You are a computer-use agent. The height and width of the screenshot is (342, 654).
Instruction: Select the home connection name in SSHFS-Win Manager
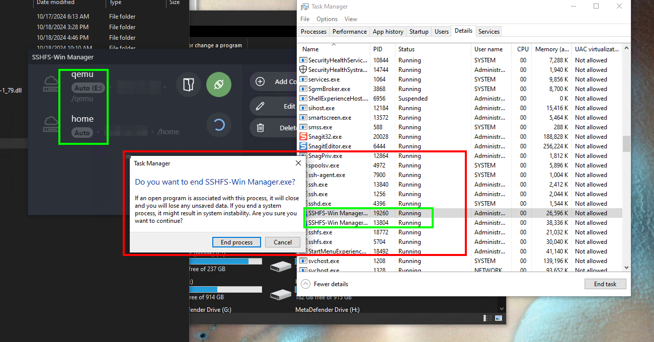click(x=83, y=119)
